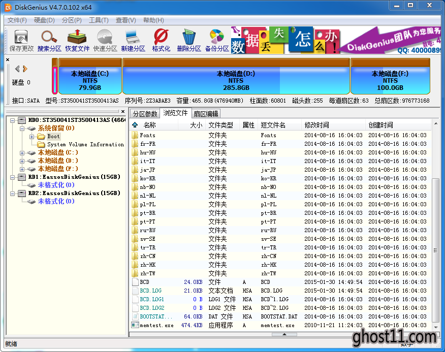Image resolution: width=445 pixels, height=352 pixels.
Task: Sort files by 创建时间 column header
Action: (398, 125)
